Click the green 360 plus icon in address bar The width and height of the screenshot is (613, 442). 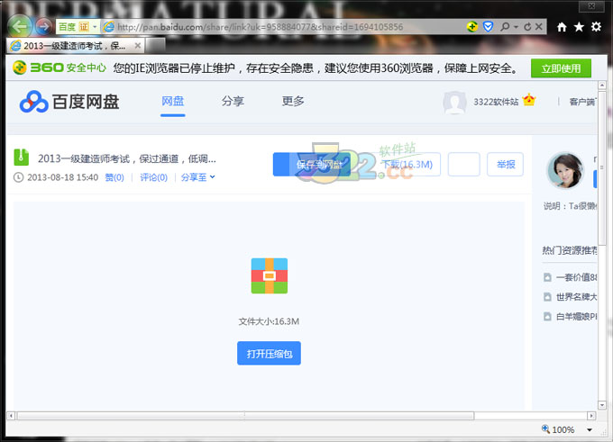(x=472, y=26)
